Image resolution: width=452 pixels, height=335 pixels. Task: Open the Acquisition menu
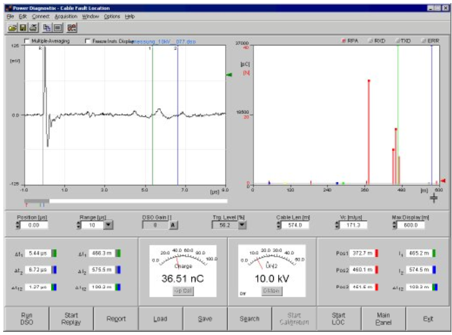[x=66, y=17]
